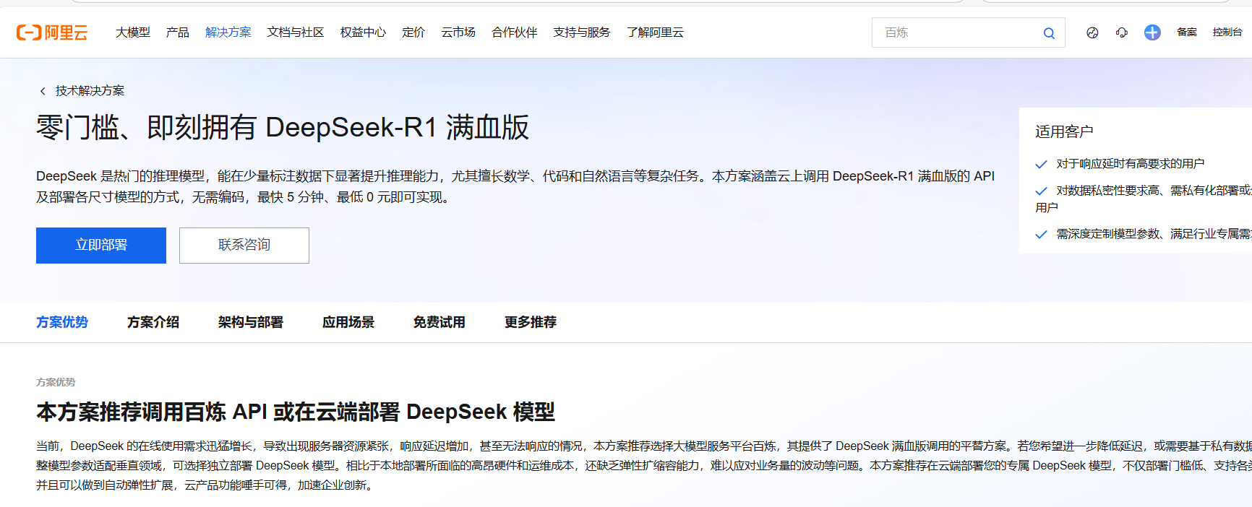Go back to 技术解决方案
The height and width of the screenshot is (507, 1252).
click(90, 91)
